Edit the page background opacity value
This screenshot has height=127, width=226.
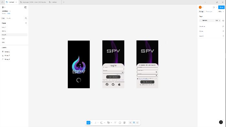pyautogui.click(x=217, y=20)
